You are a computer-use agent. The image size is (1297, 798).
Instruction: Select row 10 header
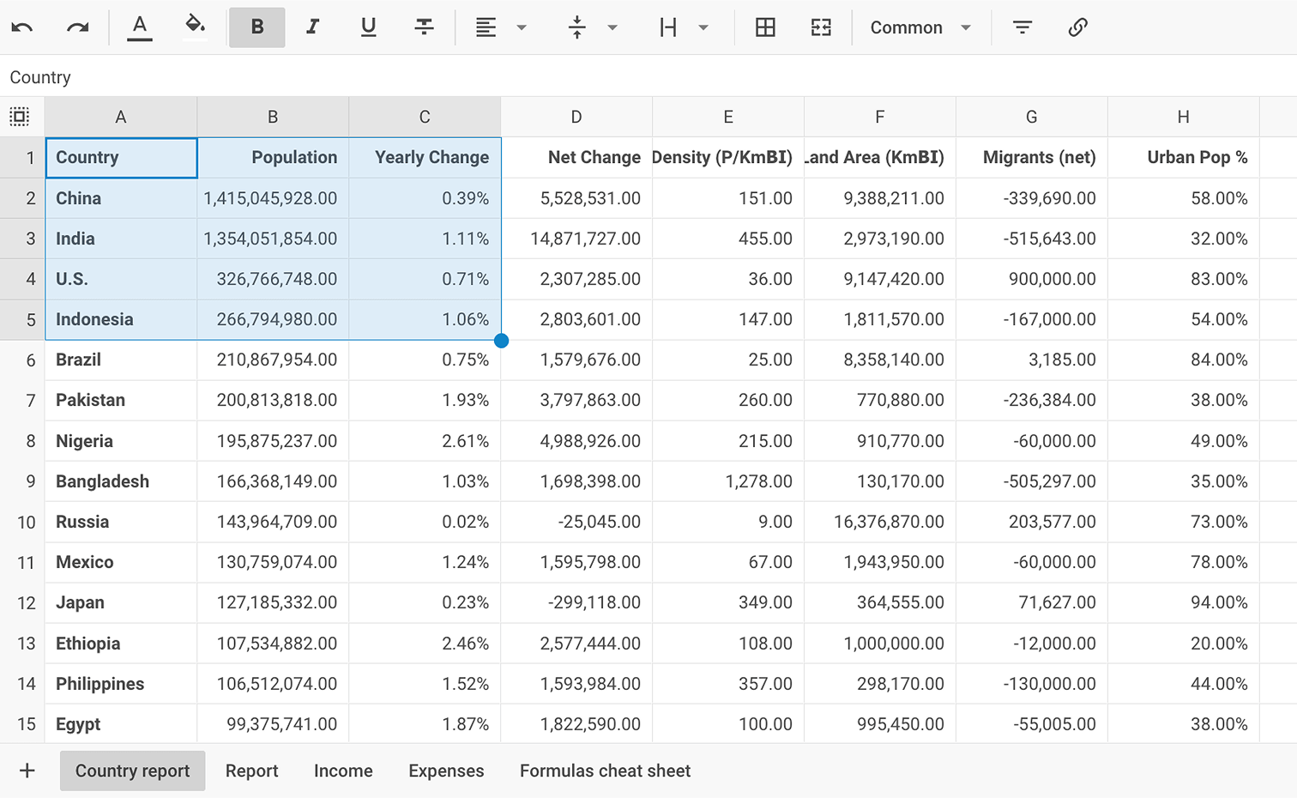pos(23,522)
